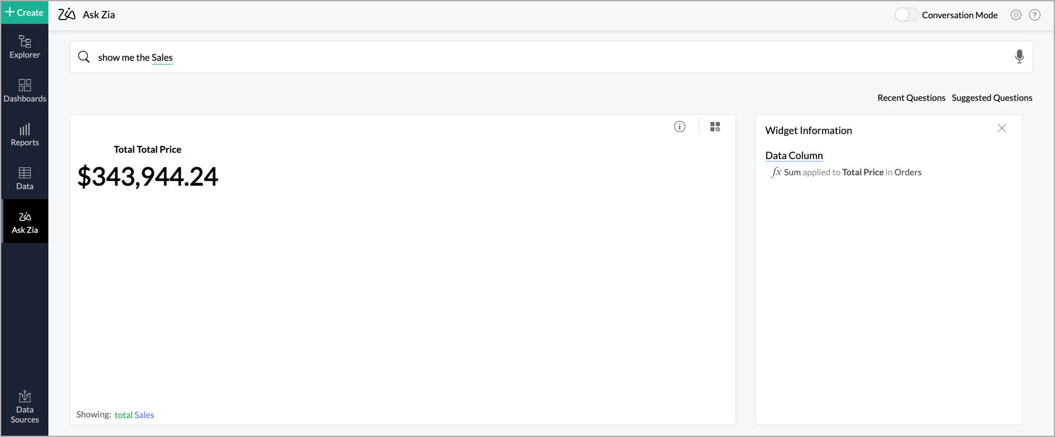1055x437 pixels.
Task: Click the add-to-dashboard grid icon
Action: click(x=715, y=126)
